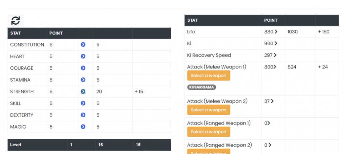Click the CONSTITUTION target value field
The width and height of the screenshot is (344, 154).
(x=98, y=45)
